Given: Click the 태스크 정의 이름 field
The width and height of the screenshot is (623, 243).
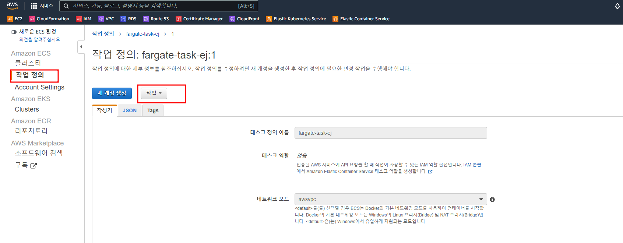Looking at the screenshot, I should 391,133.
